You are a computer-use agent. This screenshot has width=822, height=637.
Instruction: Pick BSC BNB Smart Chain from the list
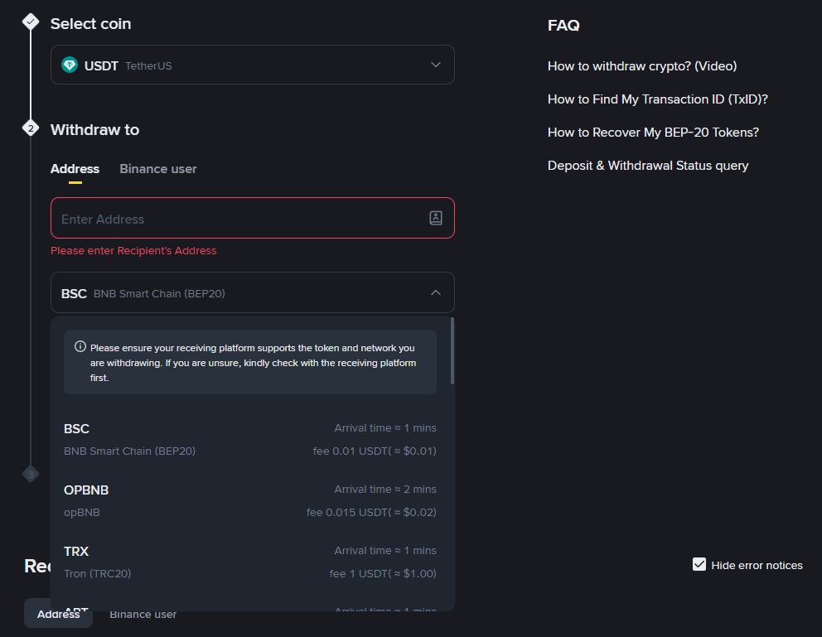(249, 439)
